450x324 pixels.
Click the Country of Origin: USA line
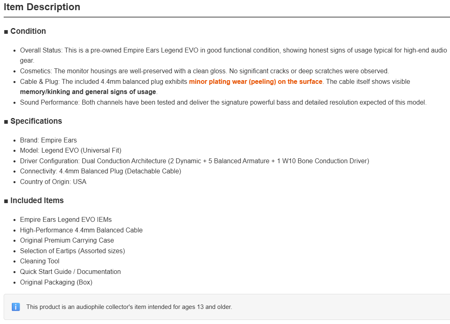[53, 182]
